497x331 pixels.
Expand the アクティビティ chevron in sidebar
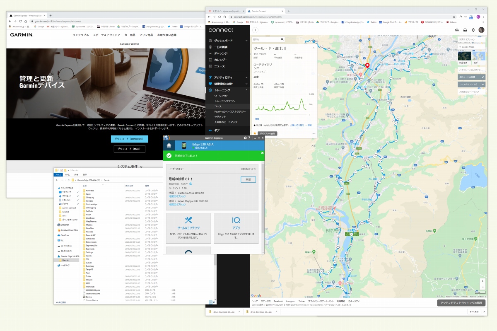[247, 77]
